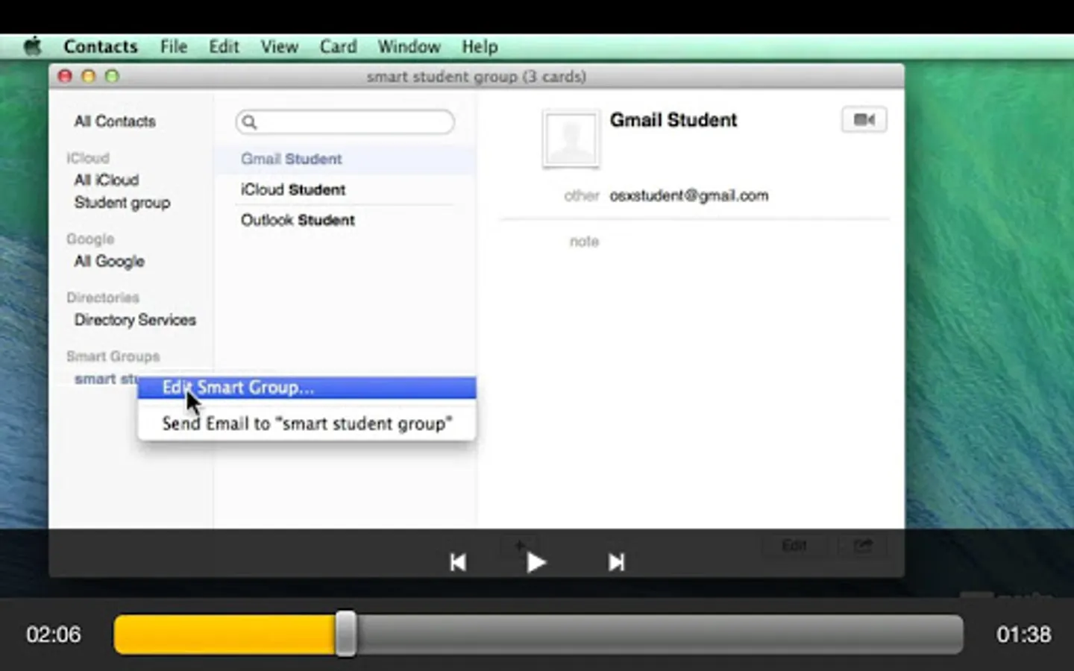Viewport: 1074px width, 671px height.
Task: Play the video
Action: pos(536,562)
